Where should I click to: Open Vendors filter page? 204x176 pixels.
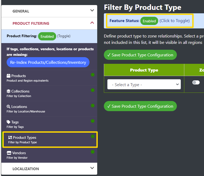49,155
